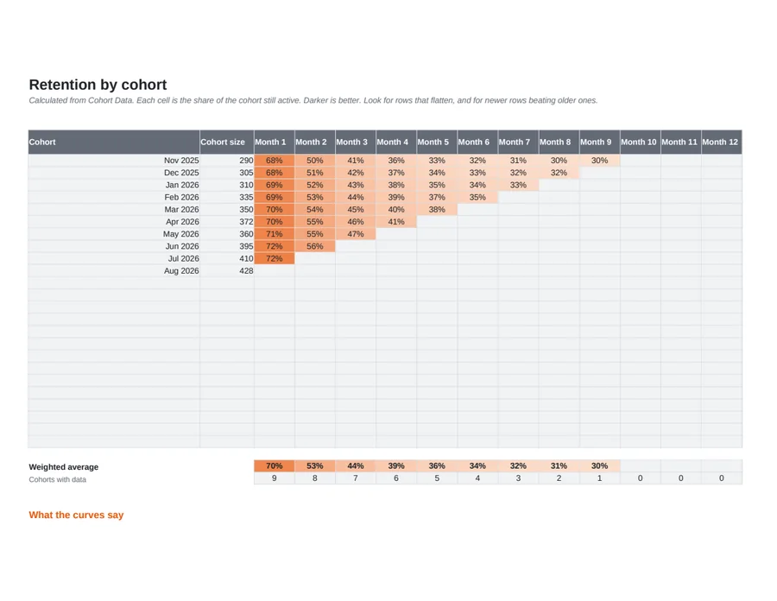
Task: Select cohorts-with-data count 1 under Month 9
Action: (600, 478)
